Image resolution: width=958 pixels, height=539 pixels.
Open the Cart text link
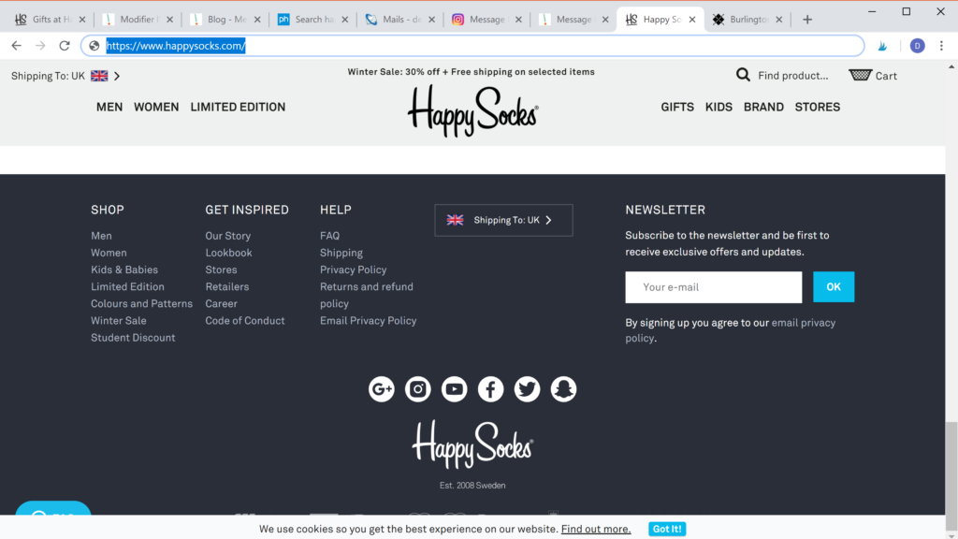point(886,76)
